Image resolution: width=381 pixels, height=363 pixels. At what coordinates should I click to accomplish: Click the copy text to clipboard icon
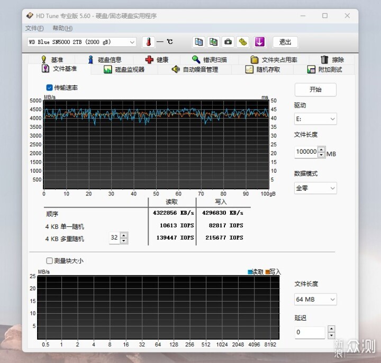tap(199, 42)
